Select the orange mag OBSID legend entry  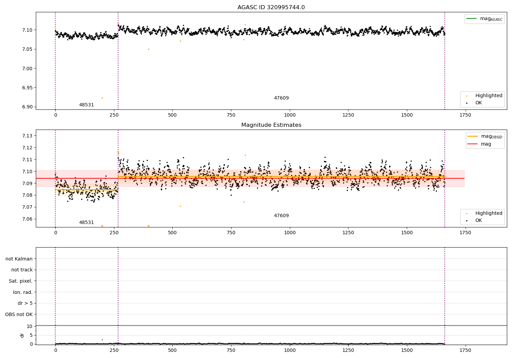pyautogui.click(x=485, y=136)
